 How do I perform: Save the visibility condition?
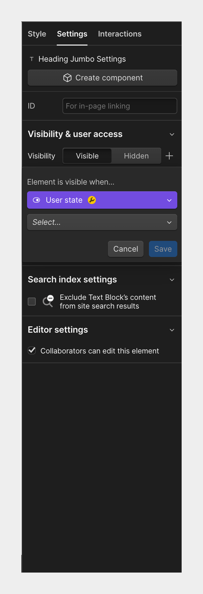click(163, 249)
